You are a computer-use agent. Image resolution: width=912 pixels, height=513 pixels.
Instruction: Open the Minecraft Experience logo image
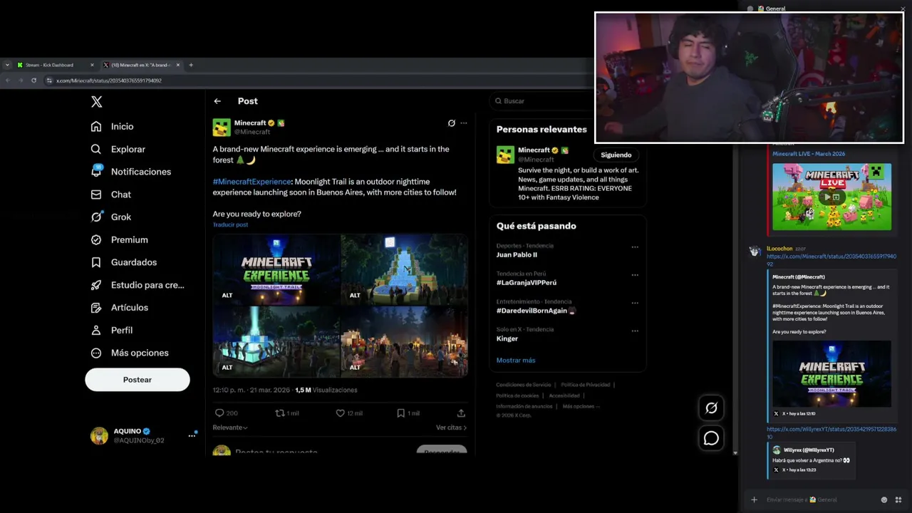(x=276, y=269)
